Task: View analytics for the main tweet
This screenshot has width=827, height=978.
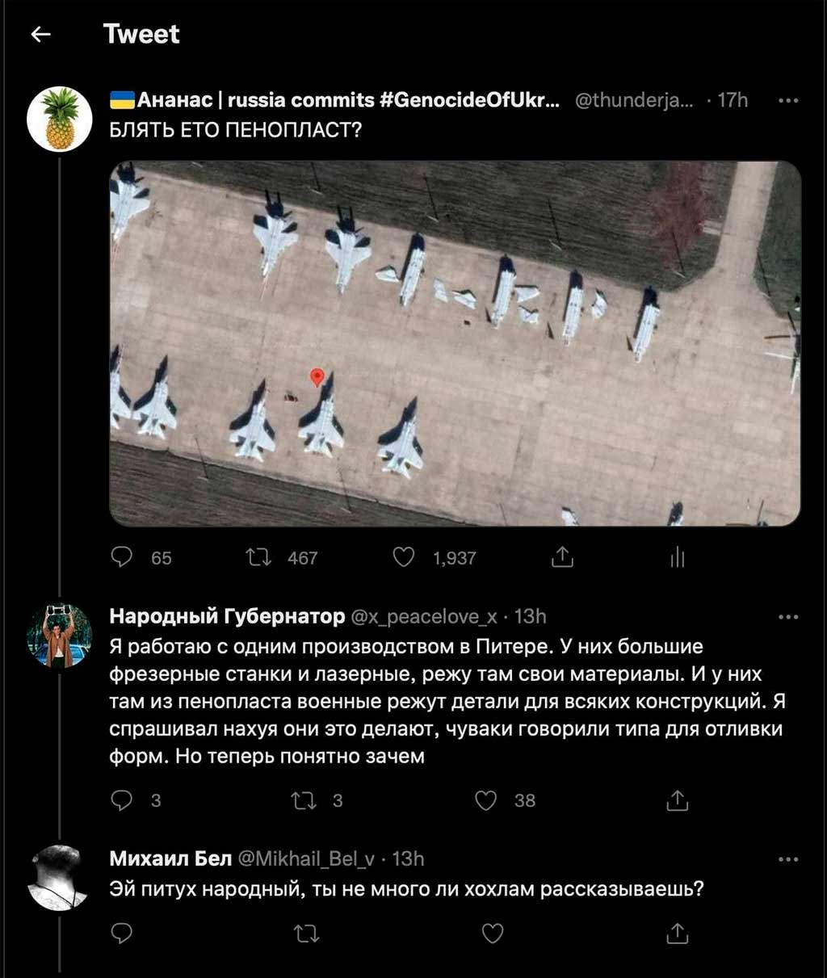Action: [678, 557]
